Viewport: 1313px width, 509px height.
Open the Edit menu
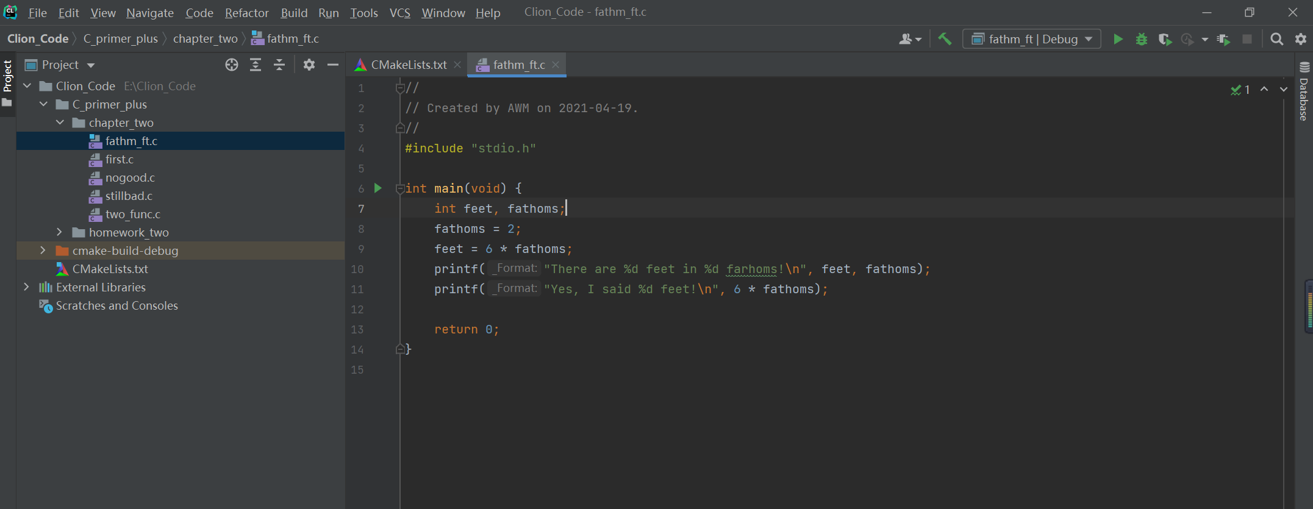tap(68, 13)
